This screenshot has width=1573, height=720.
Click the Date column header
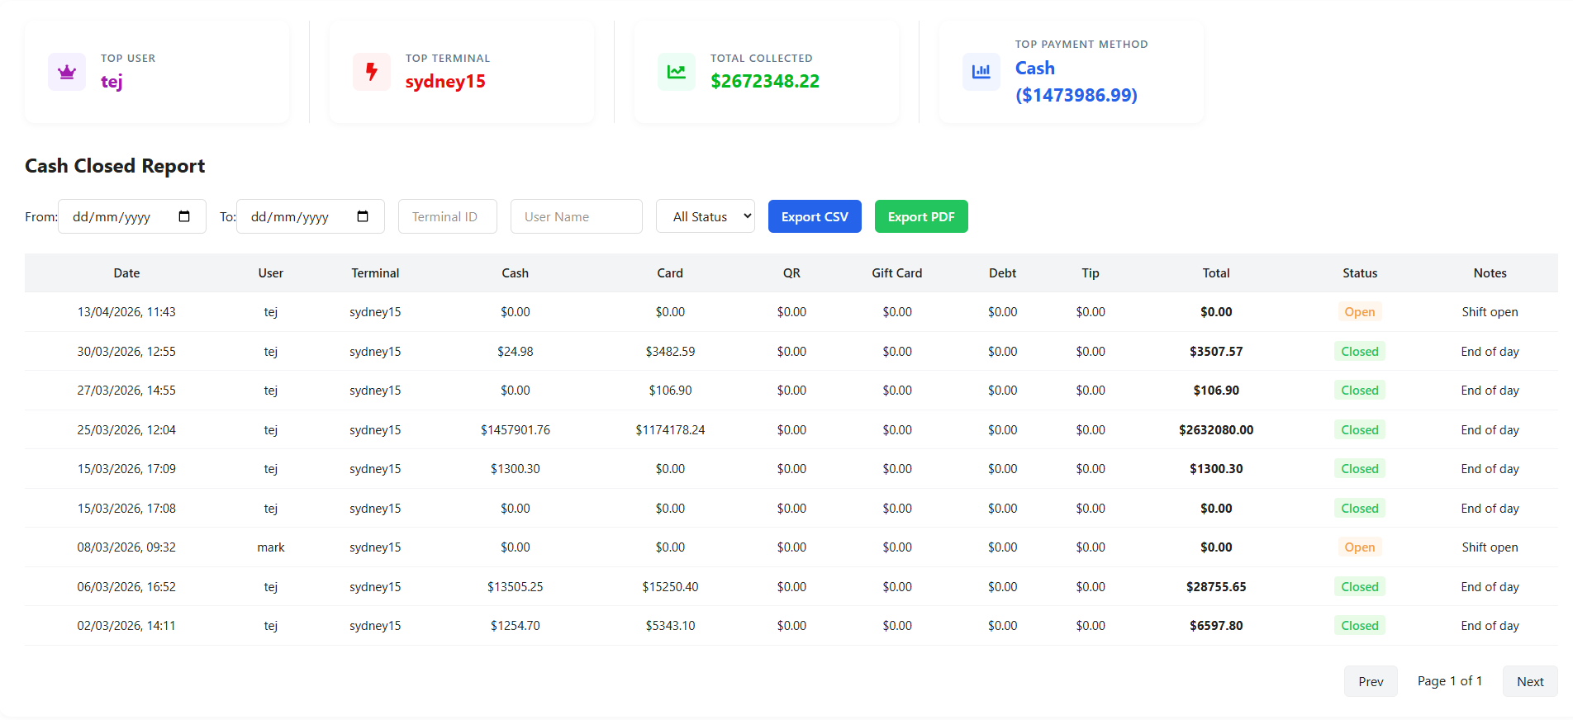126,273
